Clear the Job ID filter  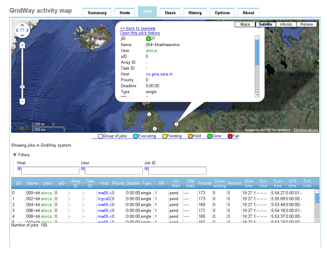146,168
